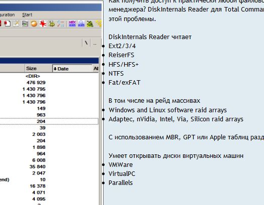The width and height of the screenshot is (264, 205).
Task: Select the file with size 149
Action: tap(41, 109)
